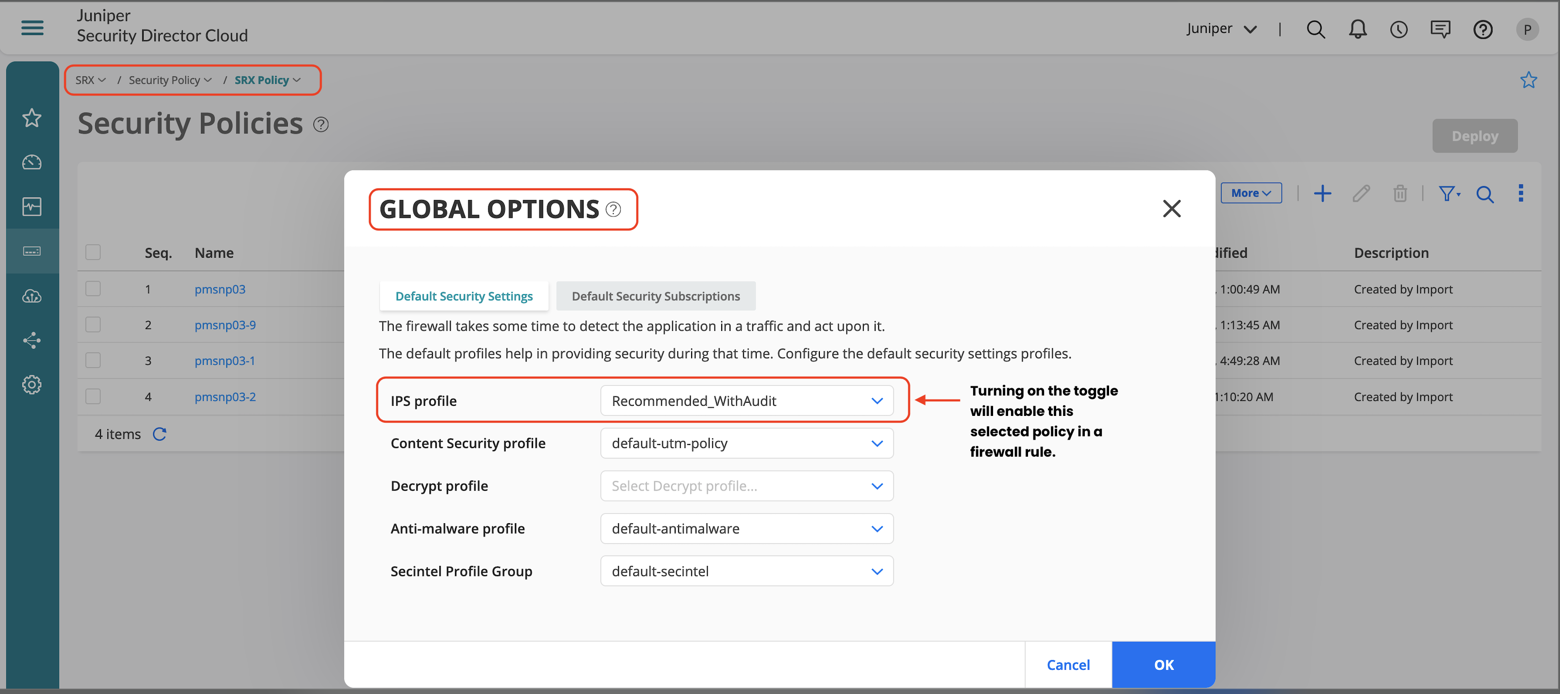Open the pmsnp03-2 policy link
Screen dimensions: 1560x694
click(x=225, y=397)
